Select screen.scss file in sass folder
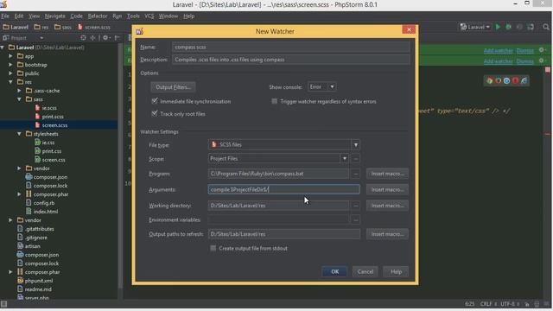The height and width of the screenshot is (311, 553). [54, 125]
